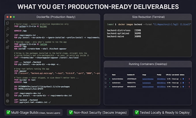The image size is (196, 118).
Task: Click the 'backend:distroless 235MB' terminal line
Action: click(124, 30)
